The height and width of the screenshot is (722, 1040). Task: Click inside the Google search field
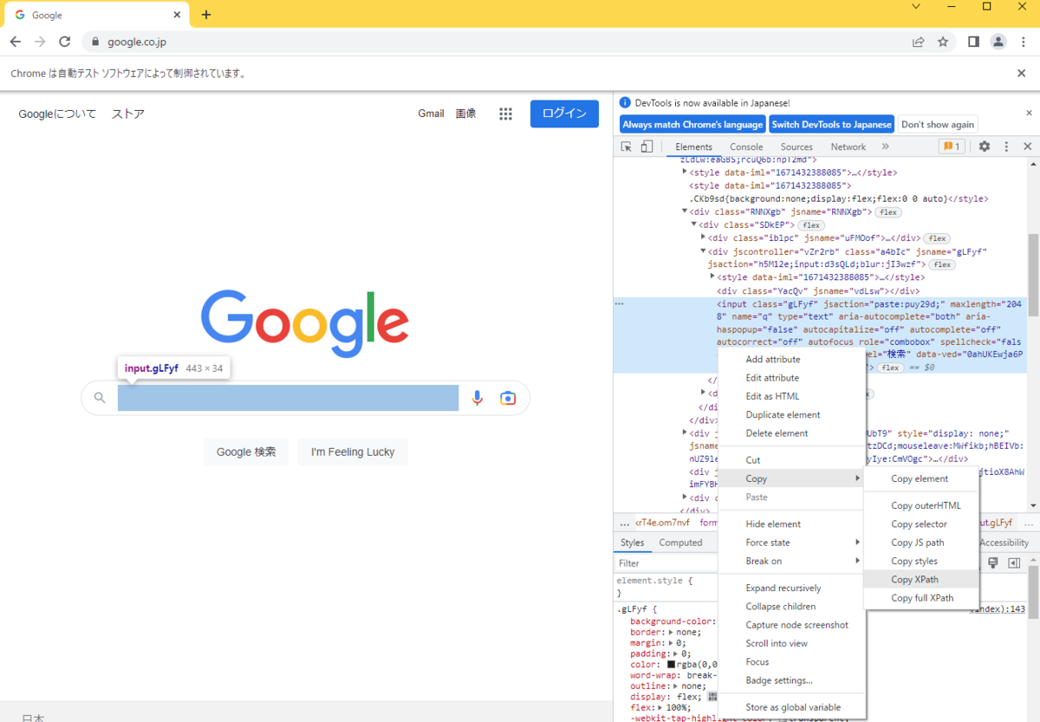286,398
